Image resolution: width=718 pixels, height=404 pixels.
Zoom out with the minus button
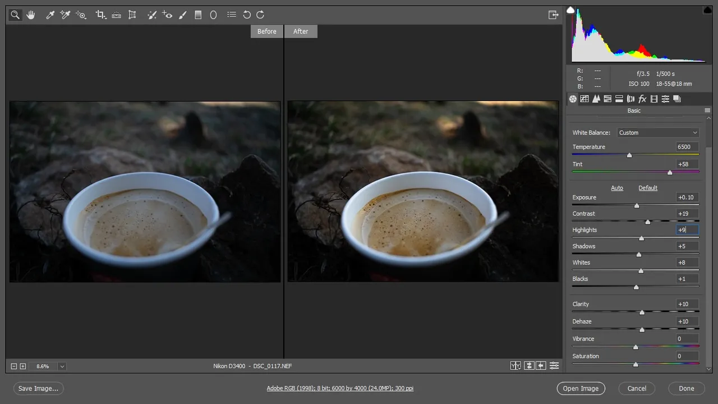[x=14, y=366]
